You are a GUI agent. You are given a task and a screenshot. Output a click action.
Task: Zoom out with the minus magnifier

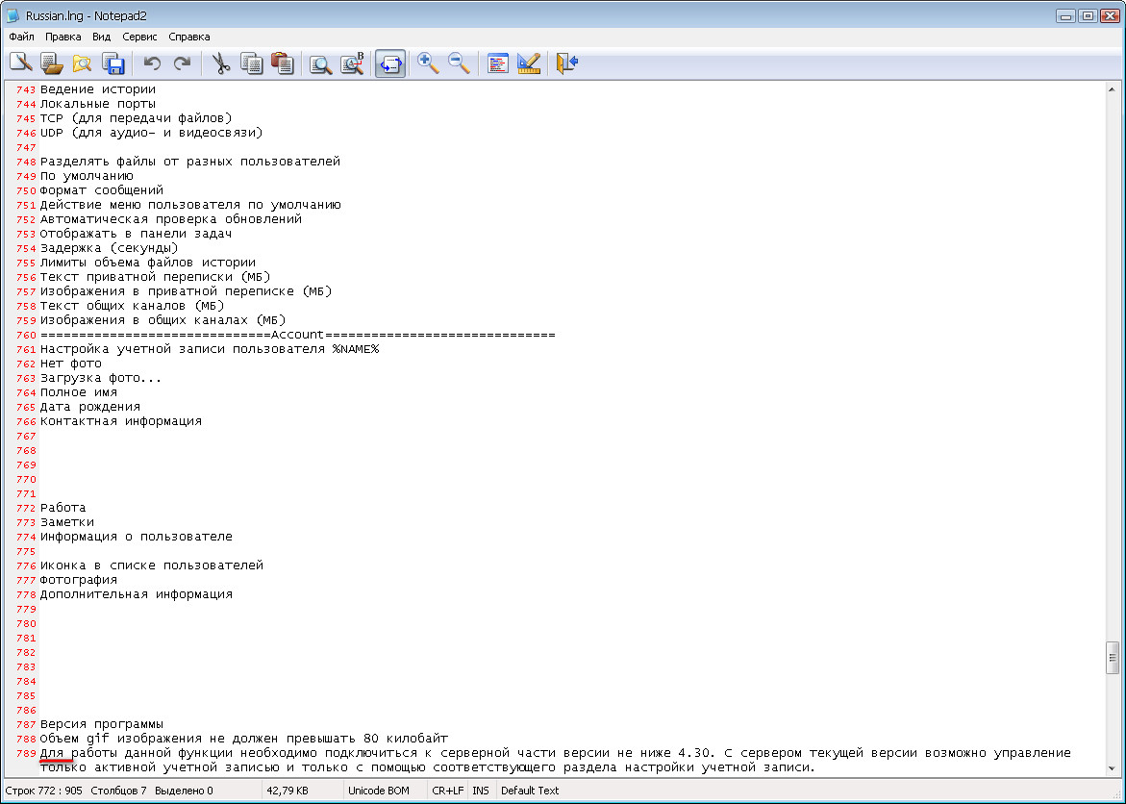pyautogui.click(x=459, y=63)
